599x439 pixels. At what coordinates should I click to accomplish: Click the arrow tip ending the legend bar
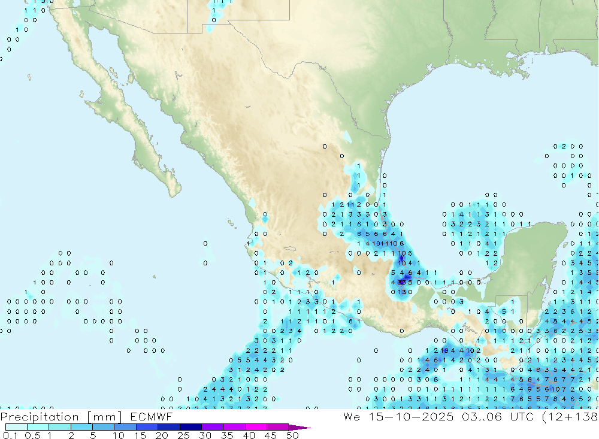(299, 428)
